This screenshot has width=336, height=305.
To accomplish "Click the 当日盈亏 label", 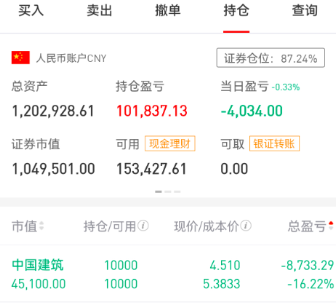I will tap(244, 87).
